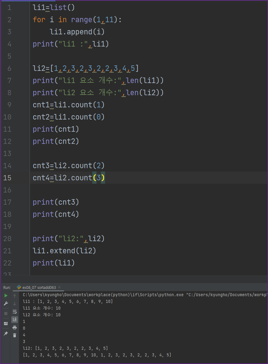Click the 'cnt3=li2.count(2)' line
268x364 pixels.
pyautogui.click(x=69, y=166)
